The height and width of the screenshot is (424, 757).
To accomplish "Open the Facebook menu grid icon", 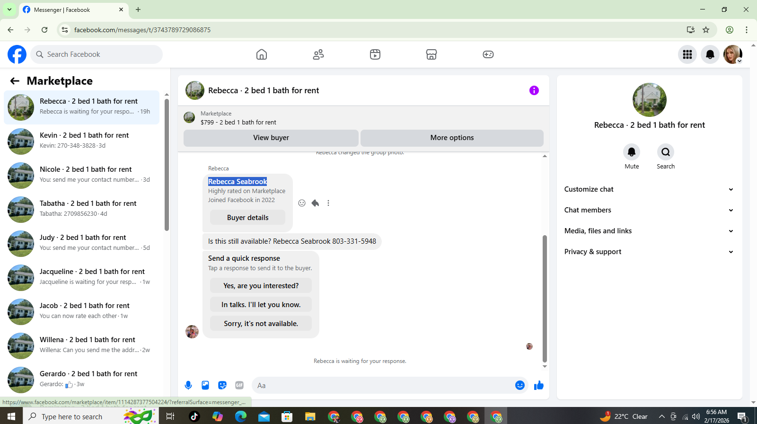I will point(687,54).
